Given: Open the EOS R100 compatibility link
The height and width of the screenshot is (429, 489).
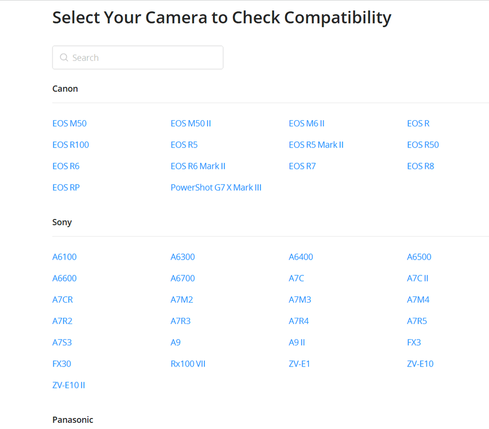Looking at the screenshot, I should point(71,145).
